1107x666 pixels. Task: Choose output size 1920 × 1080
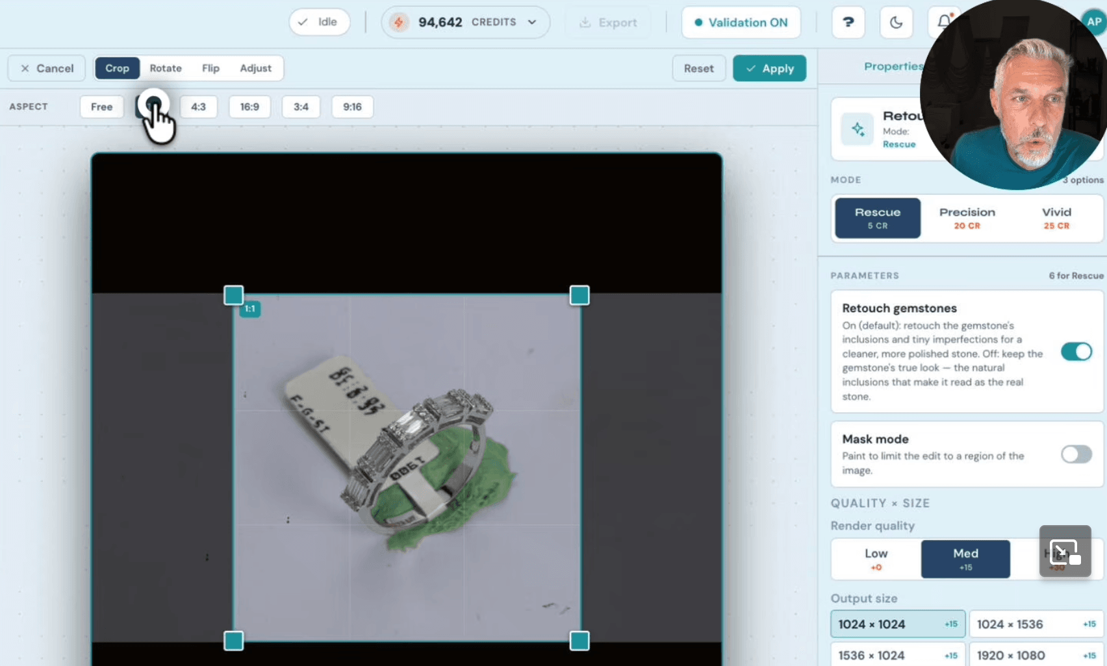click(x=1037, y=655)
